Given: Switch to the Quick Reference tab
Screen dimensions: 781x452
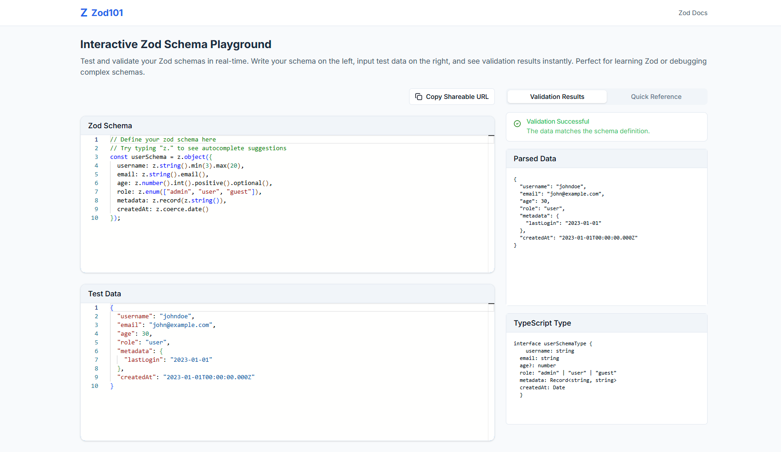Looking at the screenshot, I should [656, 97].
